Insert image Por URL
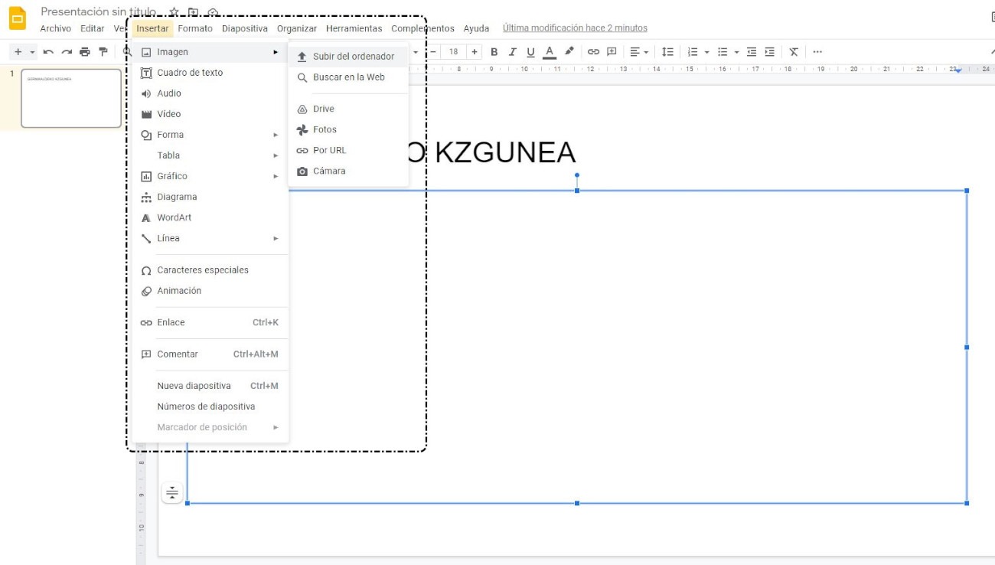The height and width of the screenshot is (565, 995). click(348, 150)
